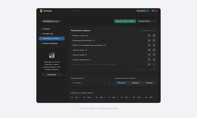The image size is (197, 118).
Task: Click the 'Подробнее' button in sidebar
Action: click(52, 75)
